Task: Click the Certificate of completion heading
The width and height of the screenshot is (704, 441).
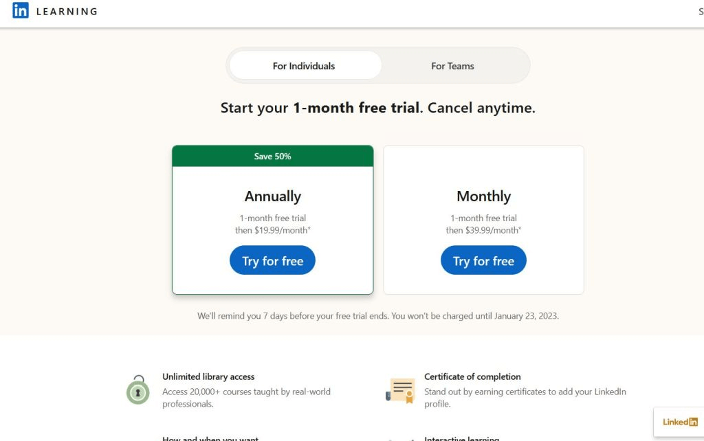Action: pyautogui.click(x=472, y=376)
